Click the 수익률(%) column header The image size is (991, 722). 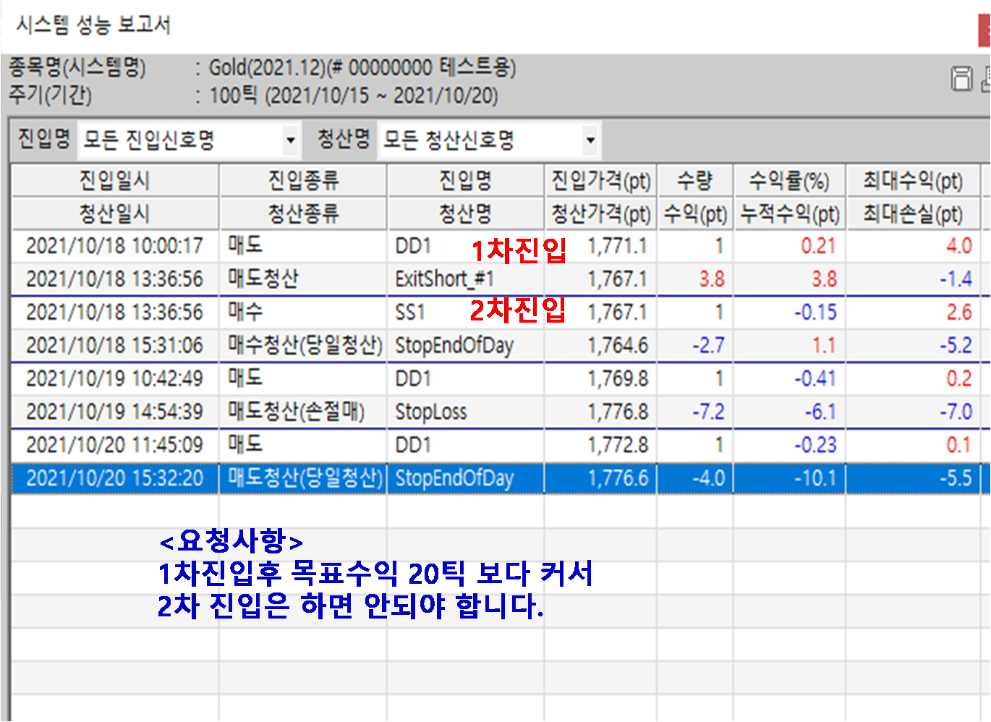pyautogui.click(x=789, y=181)
